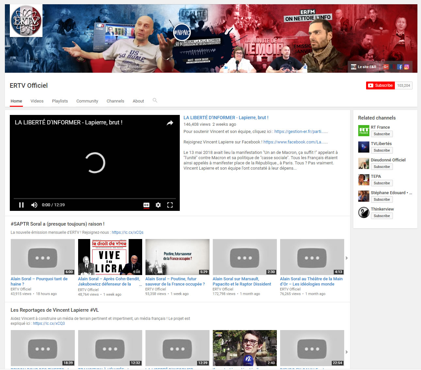Open 'Poutine, futur sauveur' video title
Image resolution: width=421 pixels, height=370 pixels.
tap(175, 282)
